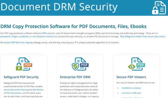Click the Enterprise PDF DRM heading
This screenshot has width=168, height=98.
point(75,77)
